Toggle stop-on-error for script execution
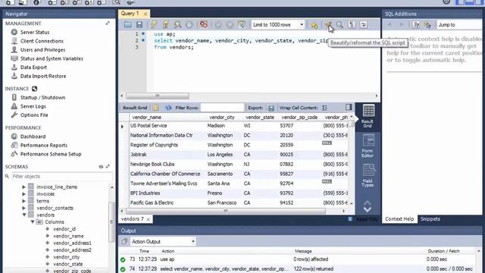 (204, 24)
